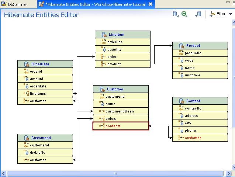This screenshot has height=177, width=235.
Task: Select the unitprice property row
Action: pos(200,75)
